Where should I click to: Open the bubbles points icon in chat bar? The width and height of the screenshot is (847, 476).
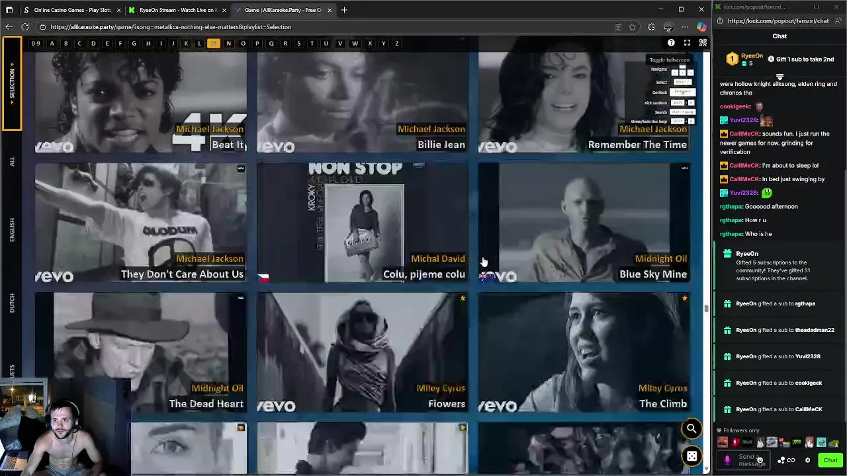781,460
